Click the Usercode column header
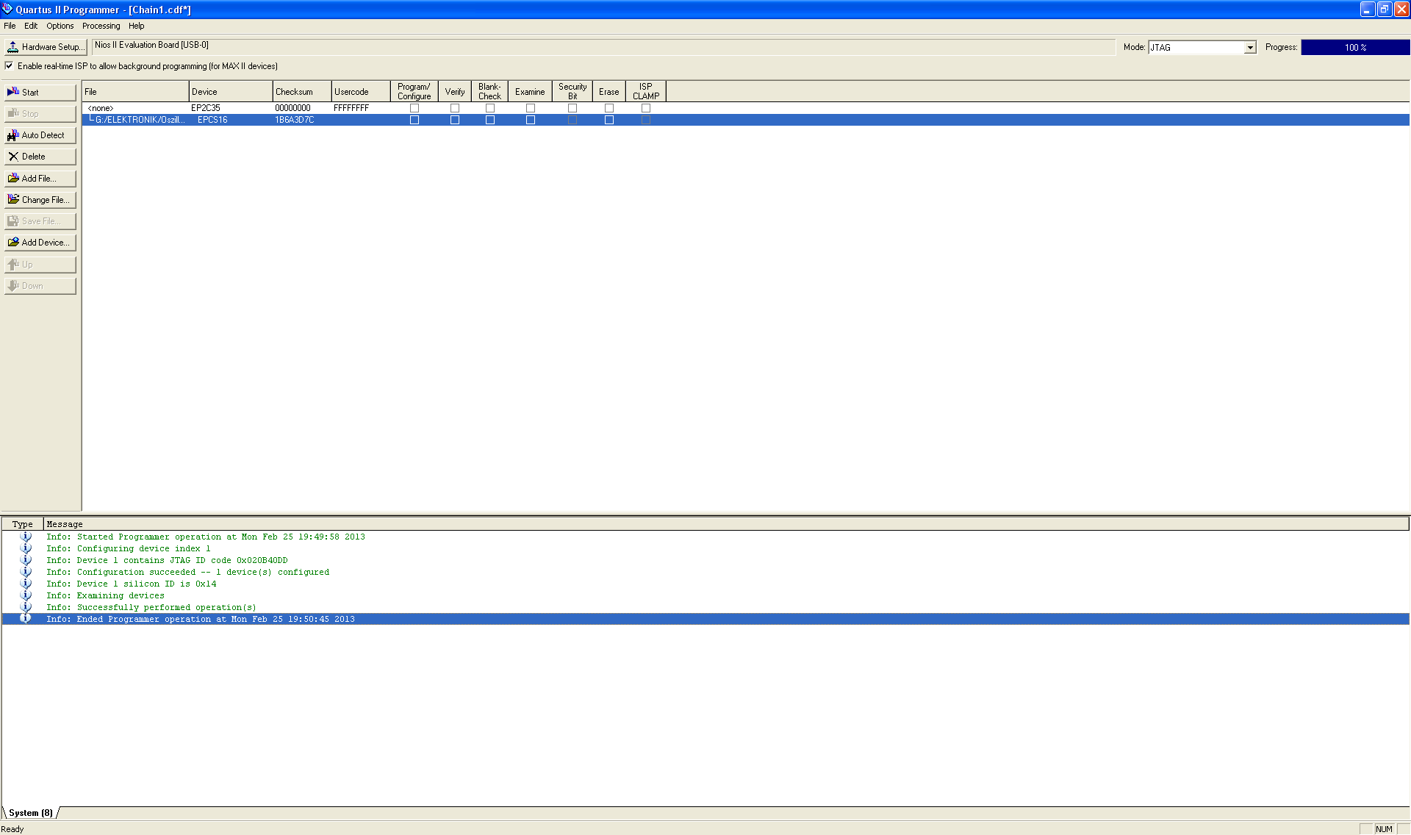Viewport: 1411px width, 835px height. pyautogui.click(x=361, y=92)
